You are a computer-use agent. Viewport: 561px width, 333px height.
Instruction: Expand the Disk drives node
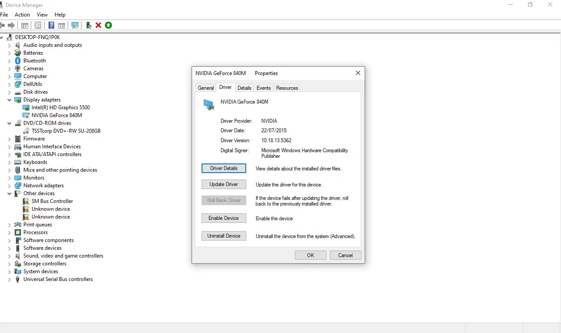[9, 92]
